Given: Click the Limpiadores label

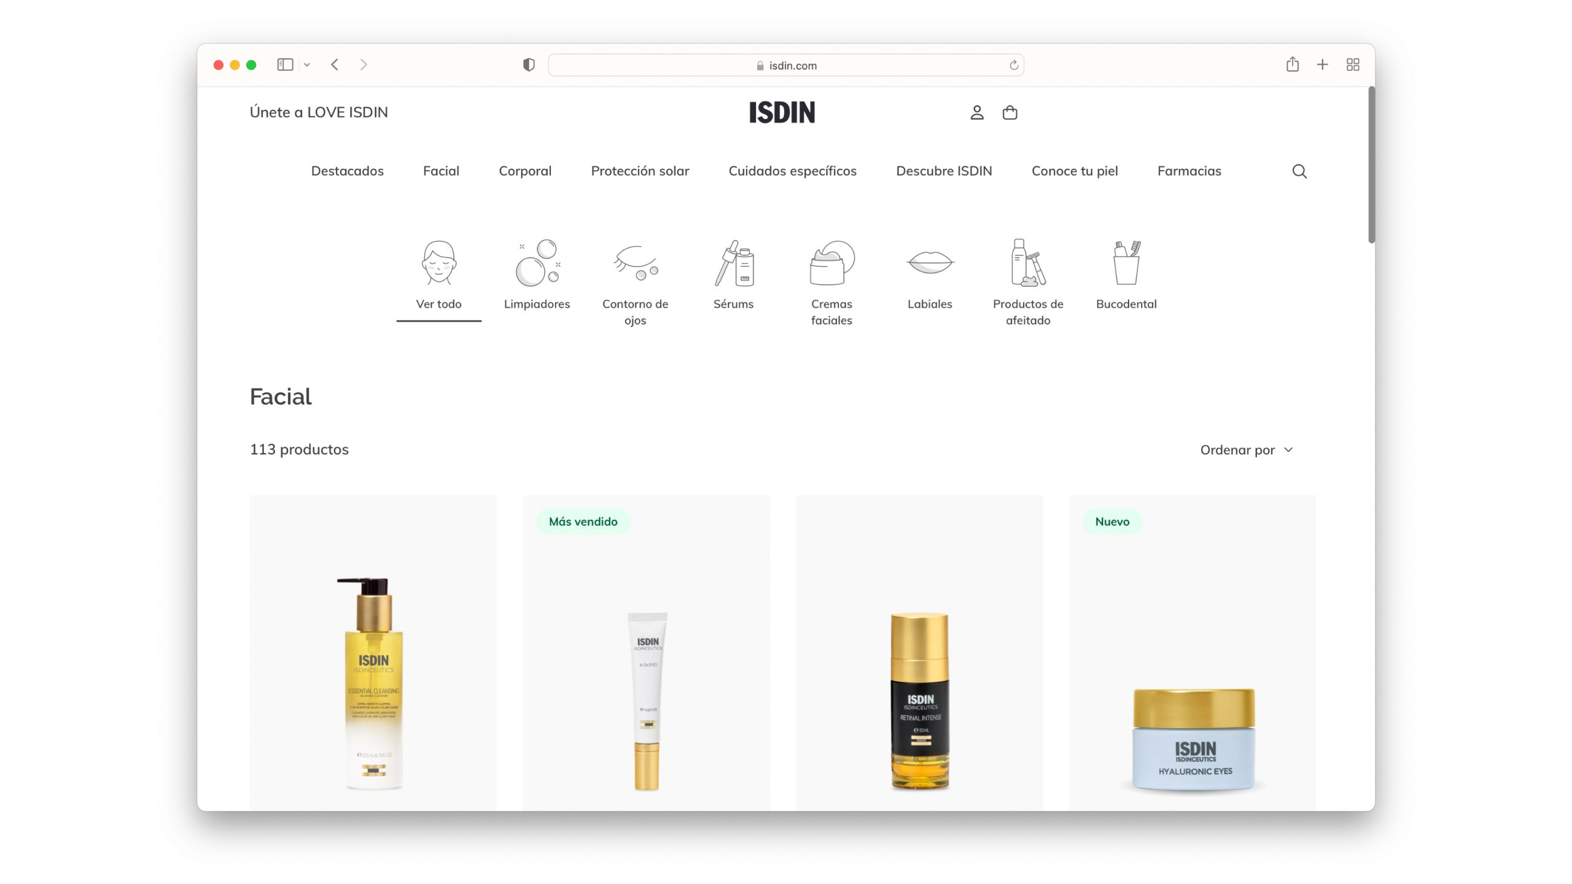Looking at the screenshot, I should pos(537,304).
